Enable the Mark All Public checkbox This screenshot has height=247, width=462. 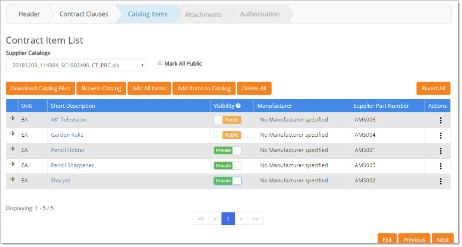[160, 63]
